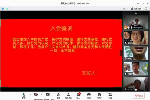Select lmengplus participant video thumbnail
The height and width of the screenshot is (100, 150).
pos(136,22)
